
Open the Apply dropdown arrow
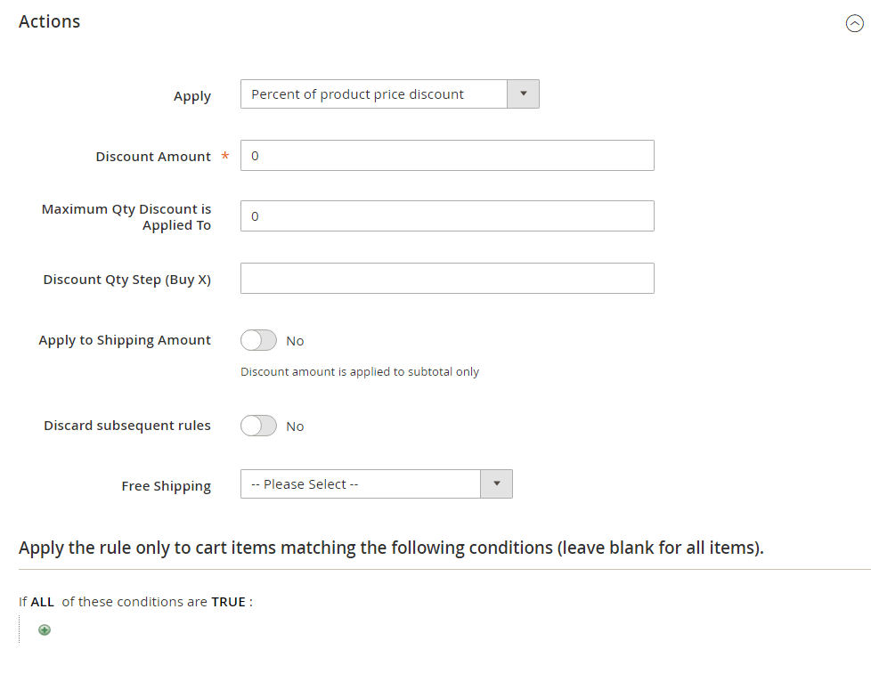pyautogui.click(x=523, y=93)
